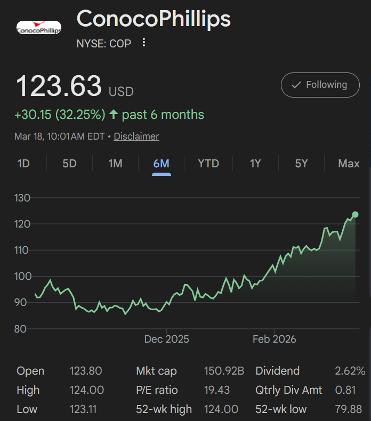
Task: Click the Low value 123.11
Action: point(83,409)
